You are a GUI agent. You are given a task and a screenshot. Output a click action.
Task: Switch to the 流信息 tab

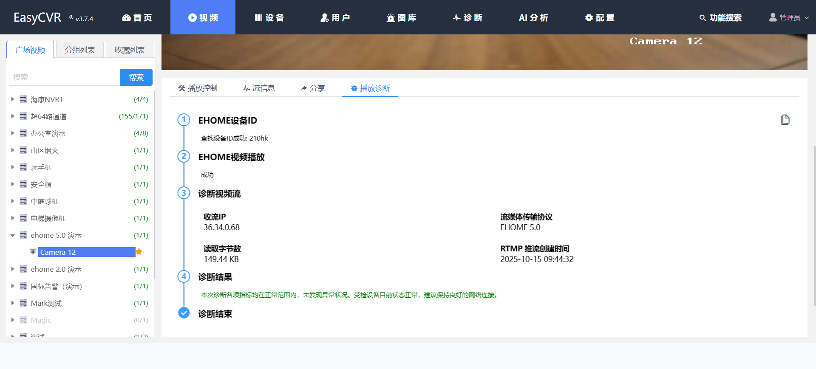(259, 88)
